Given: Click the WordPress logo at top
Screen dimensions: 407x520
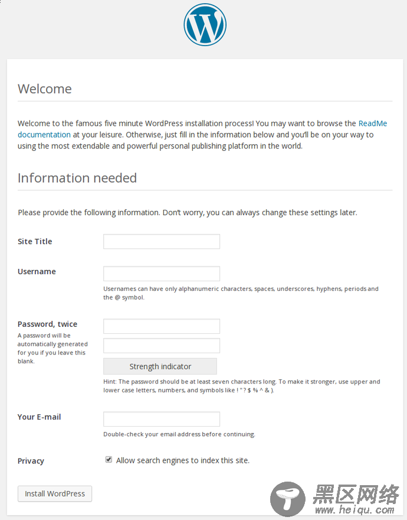Looking at the screenshot, I should click(x=205, y=25).
